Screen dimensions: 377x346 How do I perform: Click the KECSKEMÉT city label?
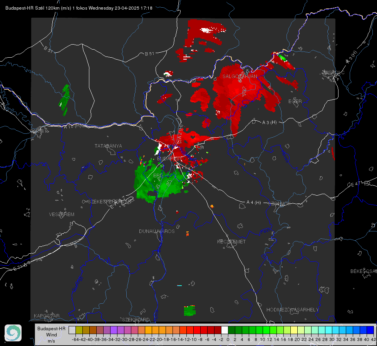pyautogui.click(x=231, y=242)
